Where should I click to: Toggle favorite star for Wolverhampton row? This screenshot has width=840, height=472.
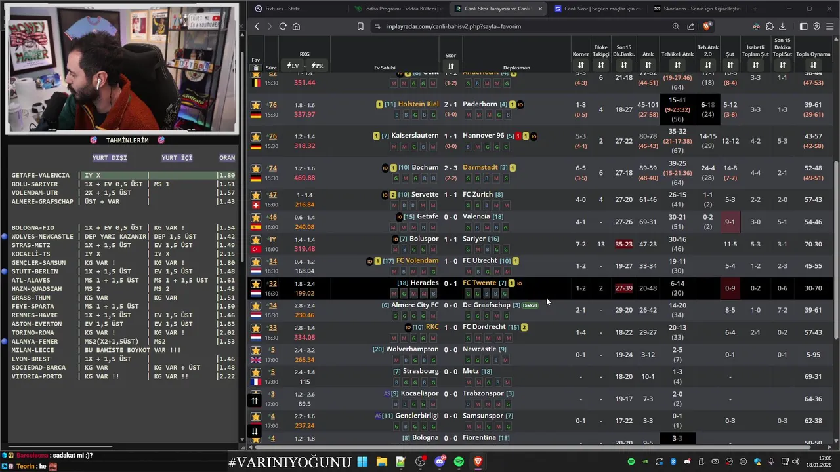point(256,350)
